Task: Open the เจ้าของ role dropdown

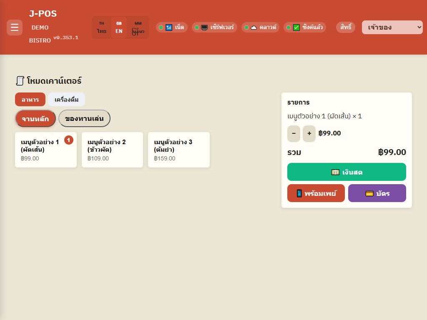Action: tap(392, 27)
